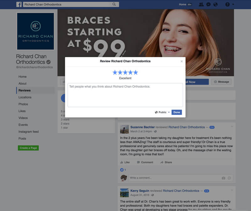Click the 3 stars rating row
The image size is (251, 211).
(x=65, y=120)
